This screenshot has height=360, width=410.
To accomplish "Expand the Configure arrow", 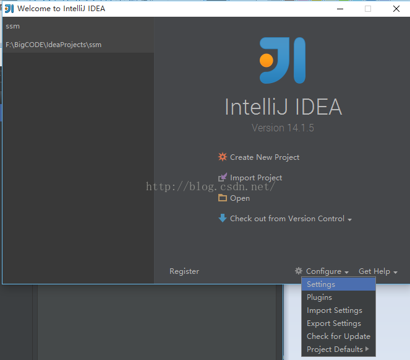I will click(346, 273).
